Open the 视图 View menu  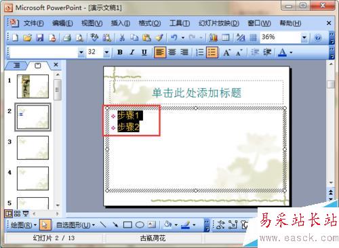click(92, 23)
